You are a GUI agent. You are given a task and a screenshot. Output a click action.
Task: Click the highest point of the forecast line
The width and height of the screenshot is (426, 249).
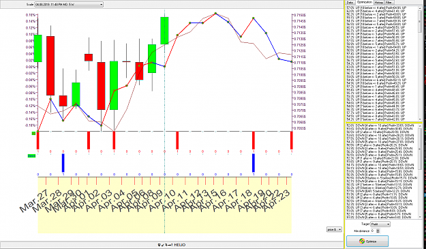215,13
